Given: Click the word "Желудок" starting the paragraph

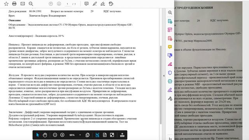Looking at the screenshot, I should click(14, 75).
